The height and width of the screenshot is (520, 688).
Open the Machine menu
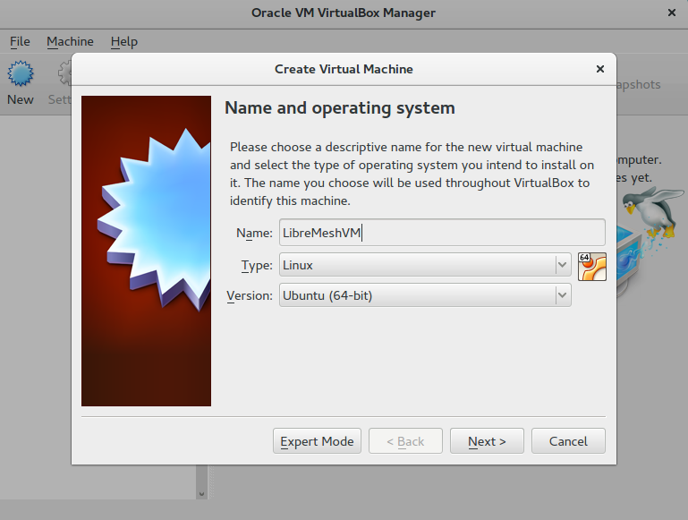(x=70, y=42)
